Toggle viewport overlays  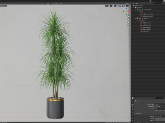tap(113, 6)
